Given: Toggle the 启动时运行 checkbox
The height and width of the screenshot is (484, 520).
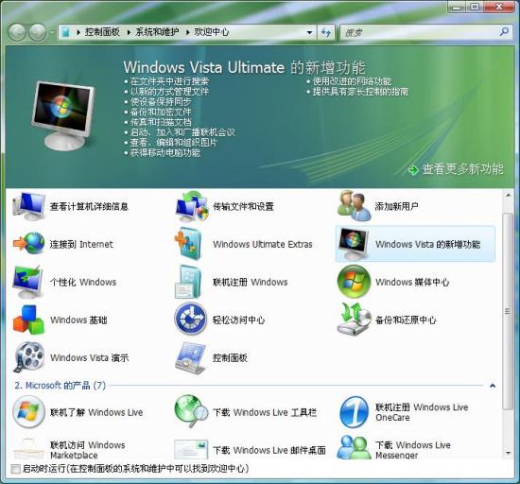Looking at the screenshot, I should tap(15, 469).
